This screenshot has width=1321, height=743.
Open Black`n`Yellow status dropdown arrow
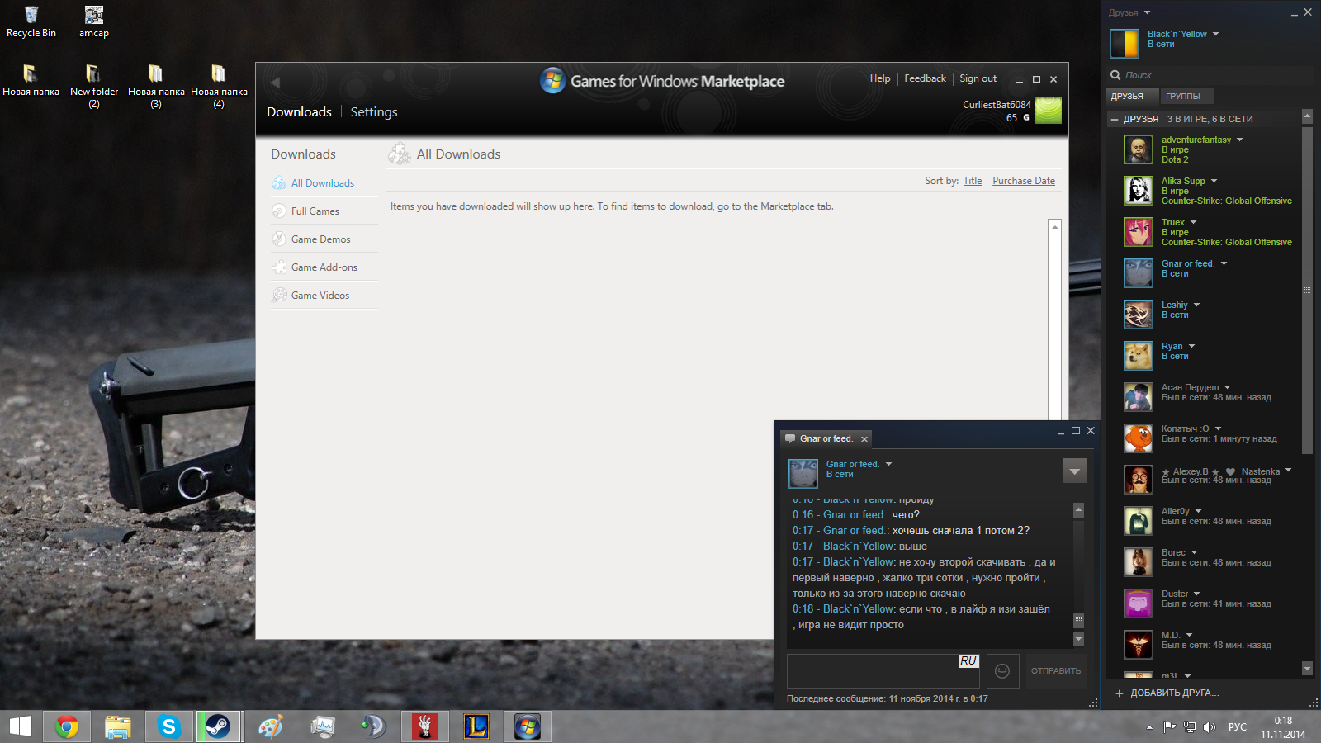coord(1215,34)
